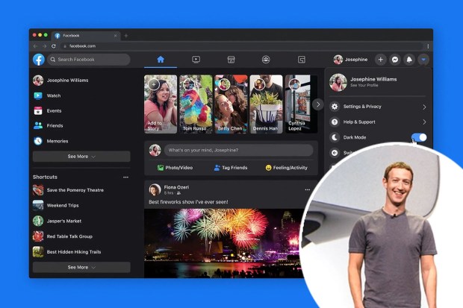Click See Your Profile in account menu
Viewport: 463px width, 308px height.
[364, 85]
